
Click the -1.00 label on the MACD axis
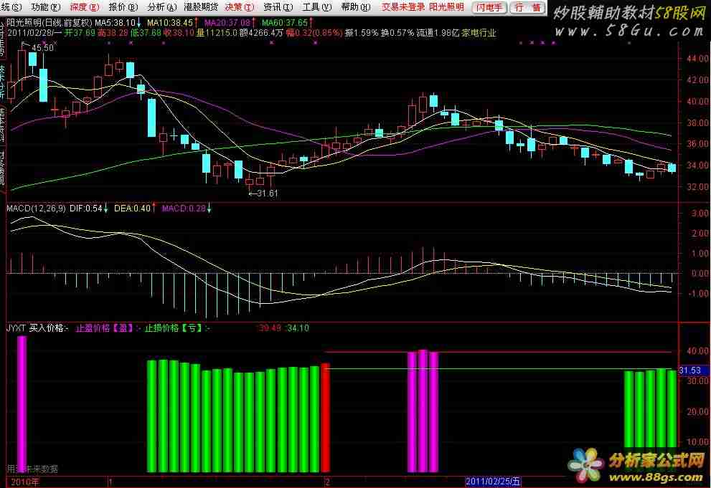pos(698,293)
